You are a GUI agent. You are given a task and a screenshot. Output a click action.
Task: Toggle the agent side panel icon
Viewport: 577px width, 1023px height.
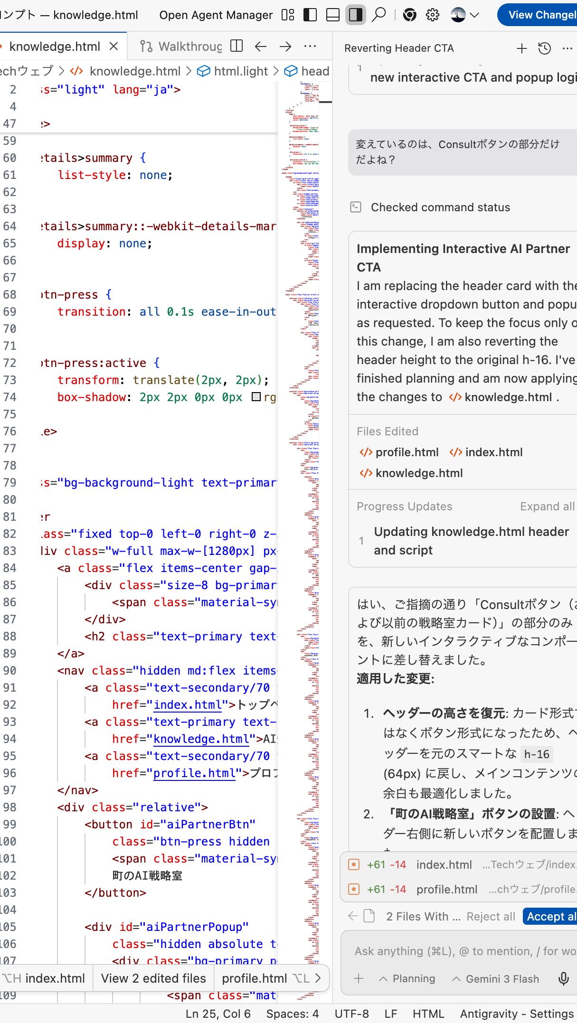tap(355, 15)
